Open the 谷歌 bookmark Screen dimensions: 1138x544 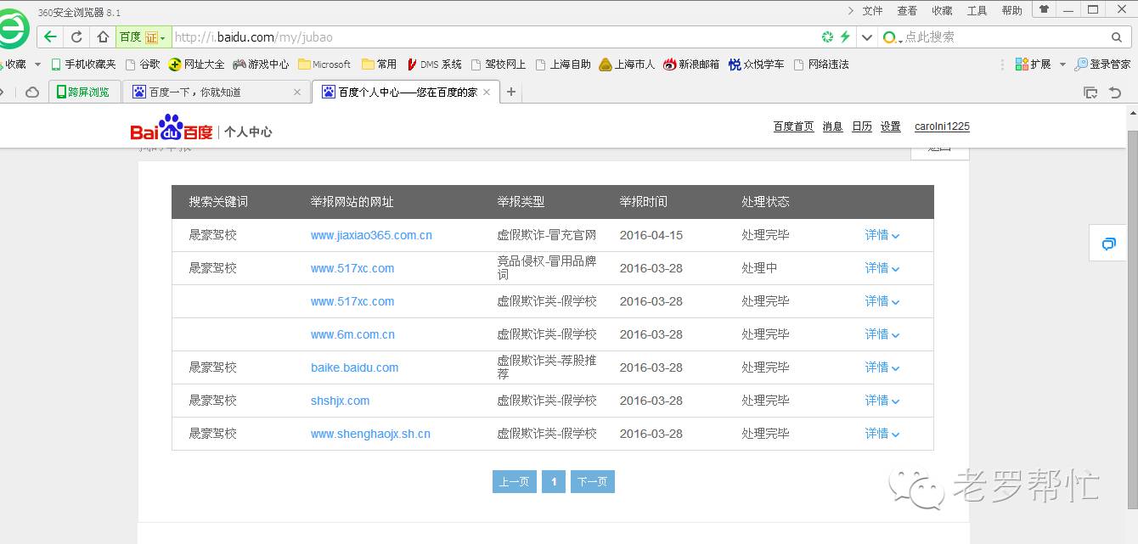tap(143, 64)
